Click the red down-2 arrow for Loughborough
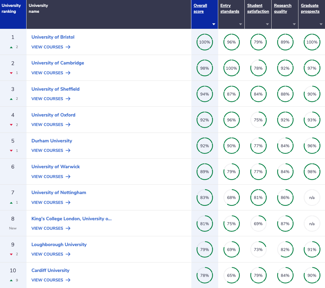Viewport: 325px width, 288px height. click(x=11, y=254)
